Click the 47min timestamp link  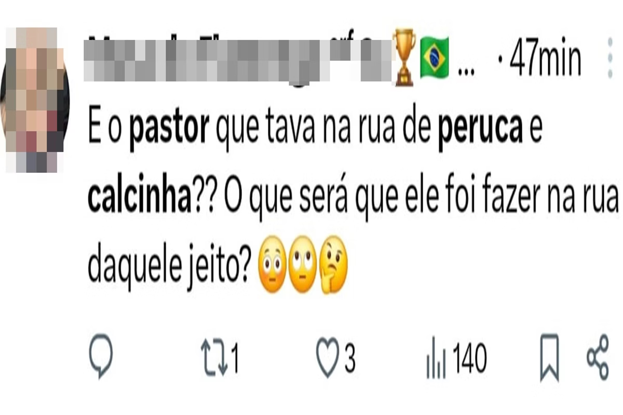click(539, 60)
